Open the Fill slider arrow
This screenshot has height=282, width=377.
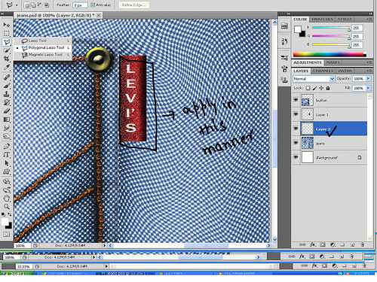pos(368,88)
